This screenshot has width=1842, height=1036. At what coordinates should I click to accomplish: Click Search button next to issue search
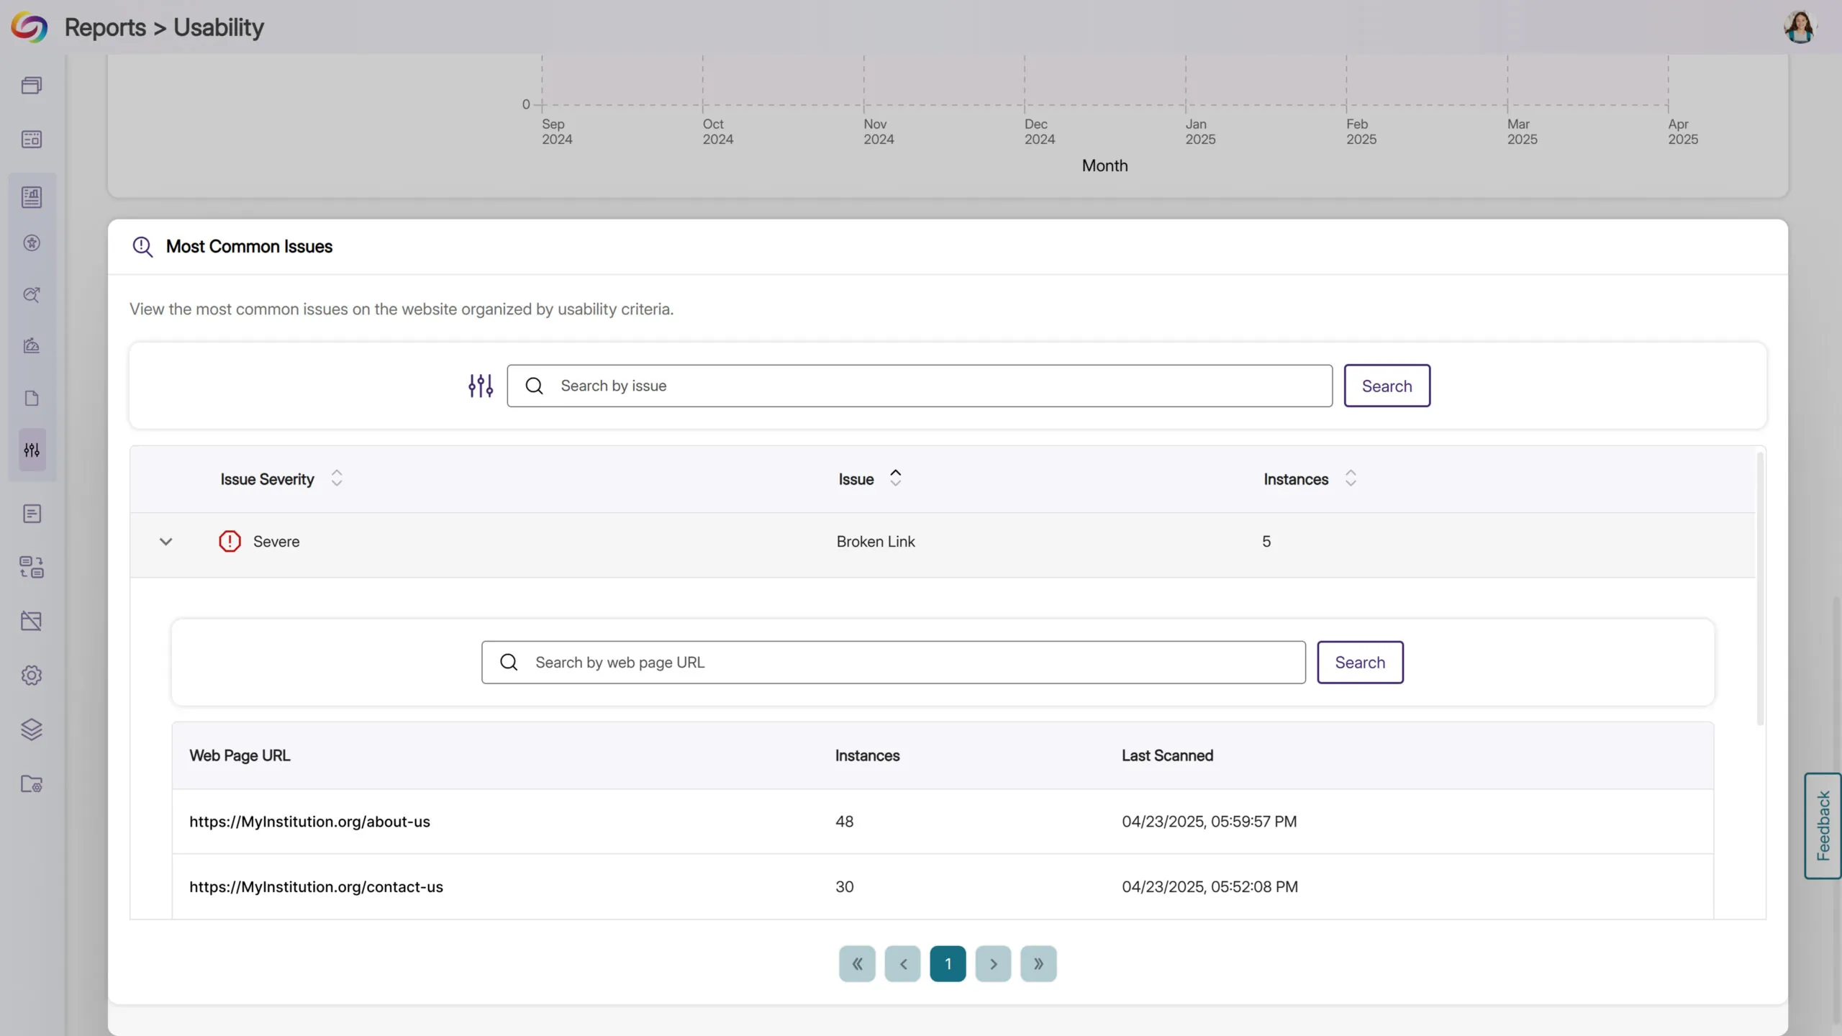pos(1387,386)
